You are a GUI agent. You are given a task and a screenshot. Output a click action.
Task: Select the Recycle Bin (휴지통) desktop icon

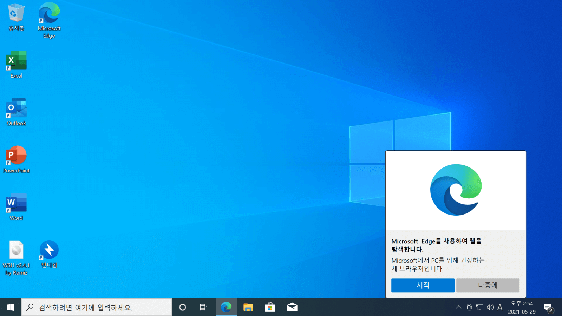click(16, 17)
